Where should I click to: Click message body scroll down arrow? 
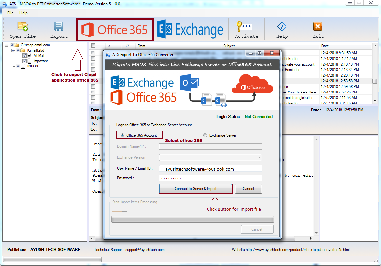tap(316, 233)
